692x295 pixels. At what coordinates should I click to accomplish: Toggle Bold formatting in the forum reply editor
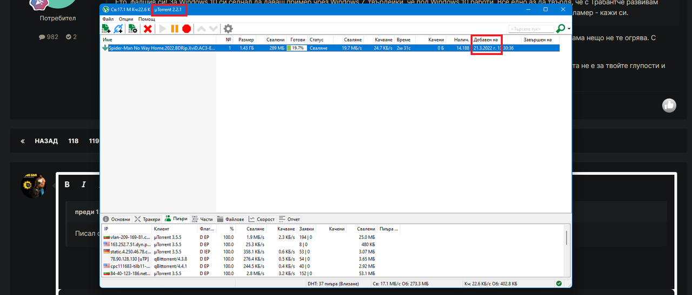click(68, 184)
